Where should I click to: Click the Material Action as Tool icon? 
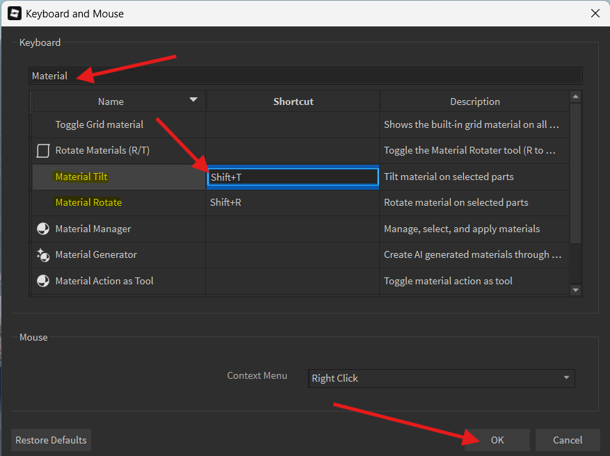(x=42, y=281)
